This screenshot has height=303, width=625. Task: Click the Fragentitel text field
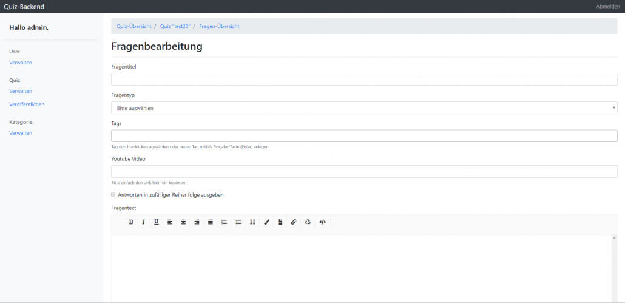pos(364,80)
